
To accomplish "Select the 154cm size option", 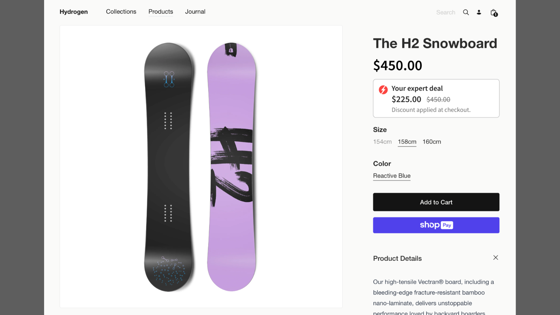I will point(382,142).
